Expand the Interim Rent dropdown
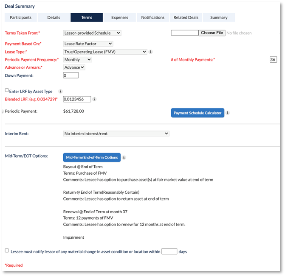Image resolution: width=285 pixels, height=276 pixels. pos(116,134)
